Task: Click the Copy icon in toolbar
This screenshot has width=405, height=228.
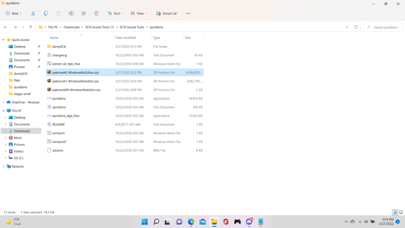Action: pyautogui.click(x=46, y=14)
